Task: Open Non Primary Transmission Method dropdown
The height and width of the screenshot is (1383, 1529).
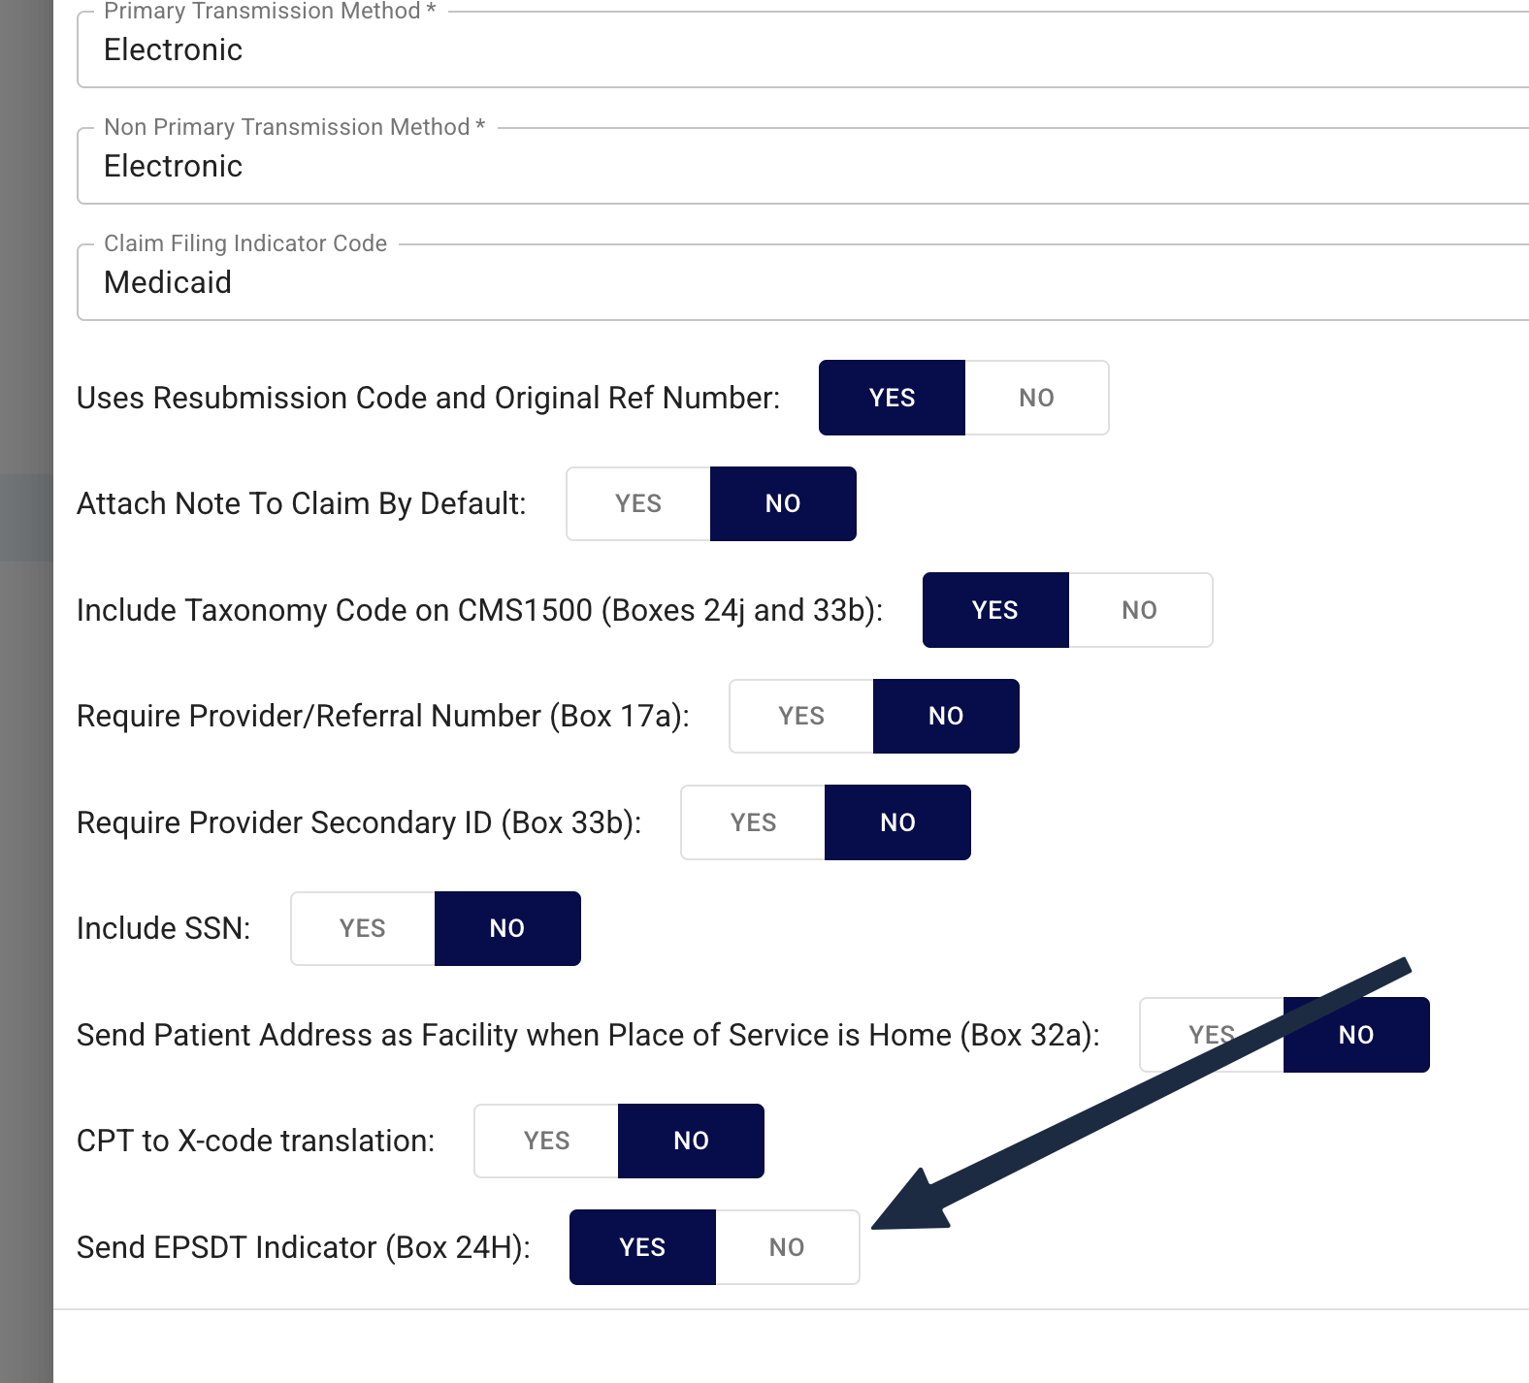Action: (802, 166)
